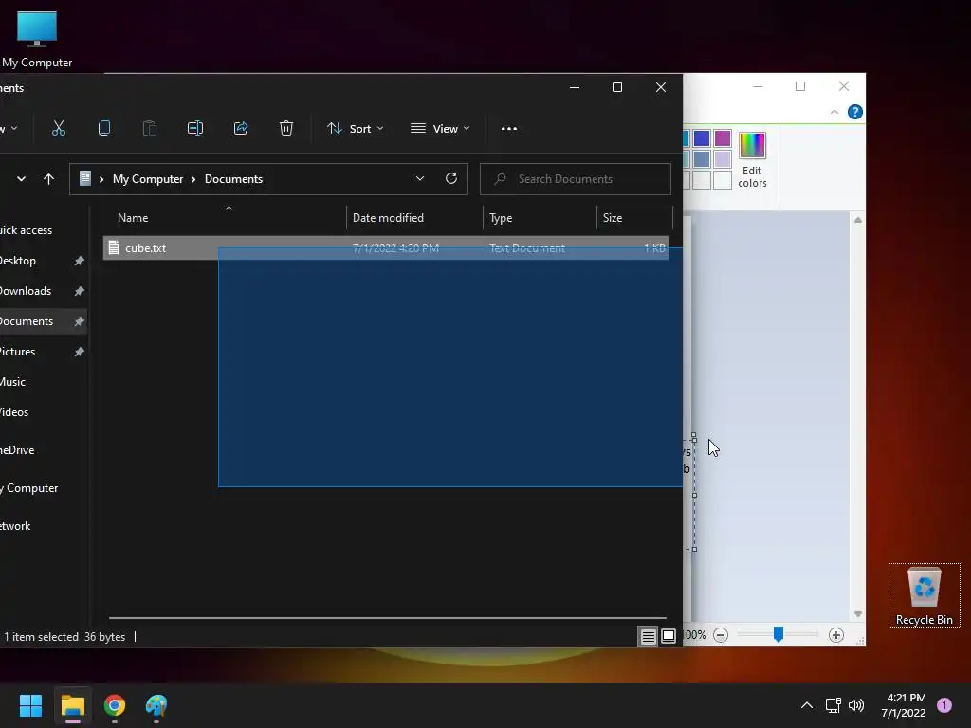The height and width of the screenshot is (728, 971).
Task: Go up one folder level arrow
Action: [48, 179]
